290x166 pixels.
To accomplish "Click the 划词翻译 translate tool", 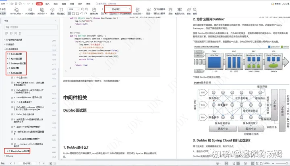I will click(160, 9).
